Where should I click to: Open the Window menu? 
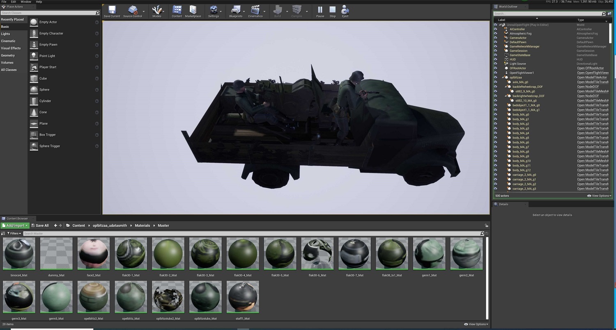pos(25,2)
